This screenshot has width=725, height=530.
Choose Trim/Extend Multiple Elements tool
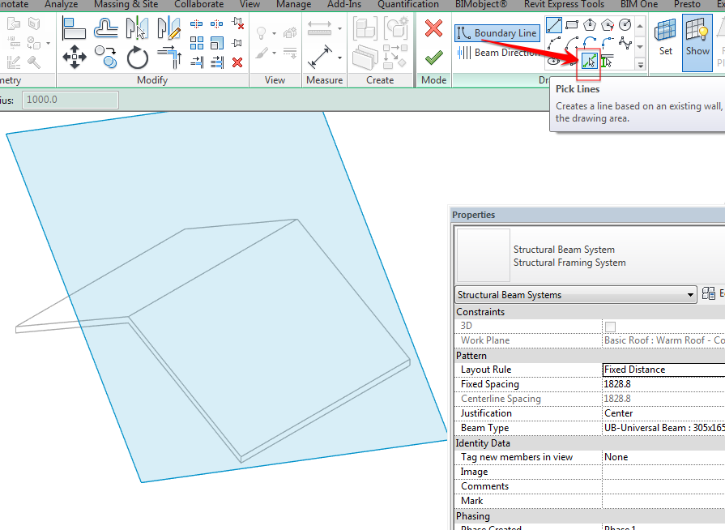[216, 62]
